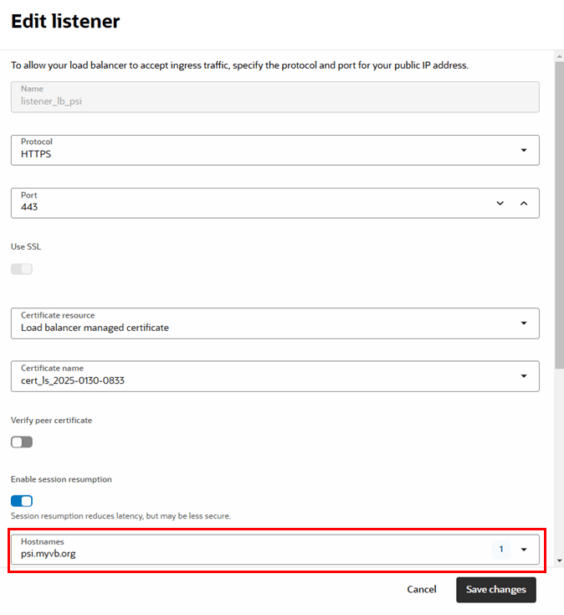The width and height of the screenshot is (564, 615).
Task: Click the Hostnames count badge
Action: click(500, 550)
